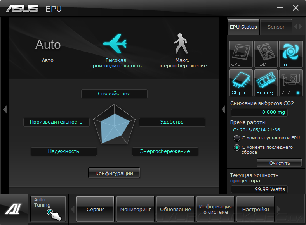306x225 pixels.
Task: Open the Fan status tile
Action: pos(290,54)
